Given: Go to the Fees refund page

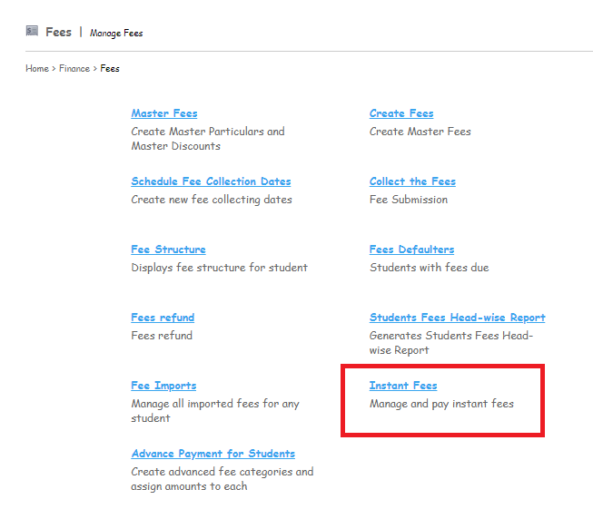Looking at the screenshot, I should click(x=163, y=318).
